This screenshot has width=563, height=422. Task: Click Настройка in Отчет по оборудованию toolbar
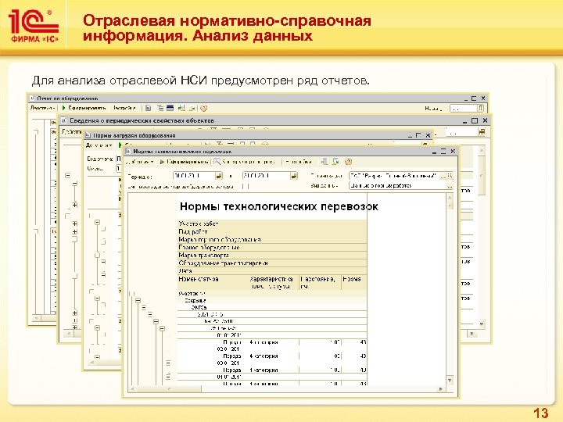pos(124,108)
